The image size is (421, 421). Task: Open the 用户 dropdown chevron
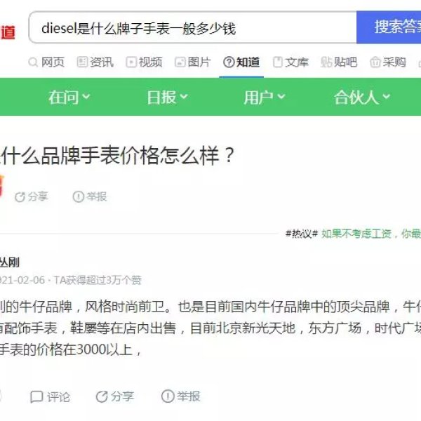[x=281, y=96]
